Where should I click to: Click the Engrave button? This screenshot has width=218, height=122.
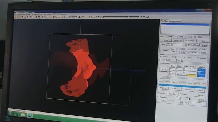163,88
